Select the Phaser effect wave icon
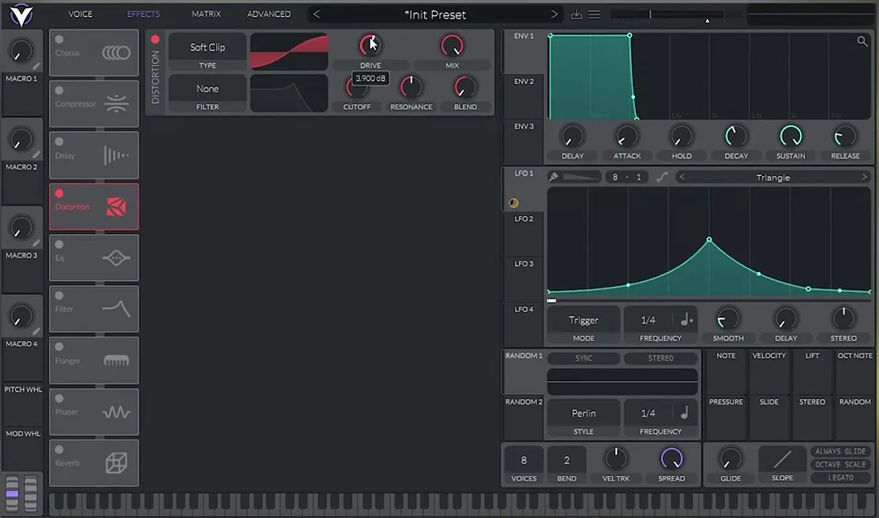The height and width of the screenshot is (518, 879). (x=116, y=412)
